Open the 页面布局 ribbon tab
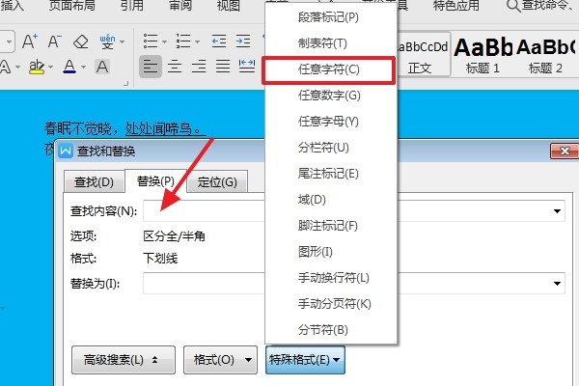Image resolution: width=579 pixels, height=386 pixels. (x=72, y=6)
